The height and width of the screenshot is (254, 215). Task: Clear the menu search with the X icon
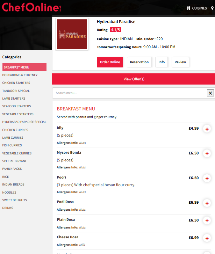210,93
